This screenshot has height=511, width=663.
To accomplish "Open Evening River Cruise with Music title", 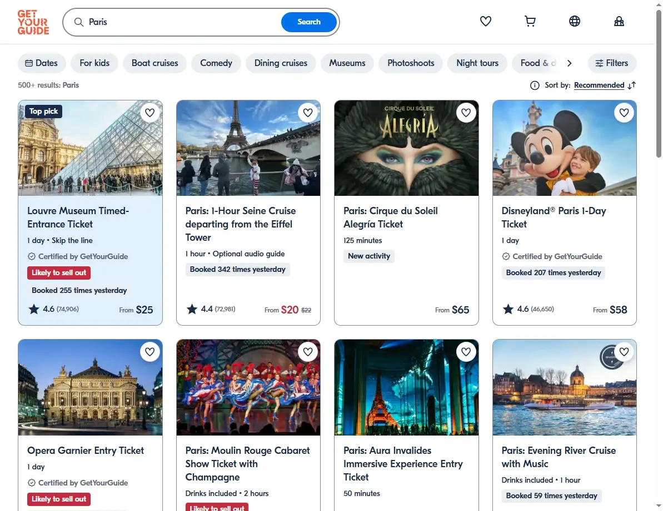I will click(559, 457).
